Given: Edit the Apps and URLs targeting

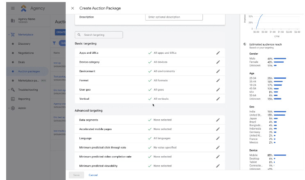Looking at the screenshot, I should tap(218, 53).
